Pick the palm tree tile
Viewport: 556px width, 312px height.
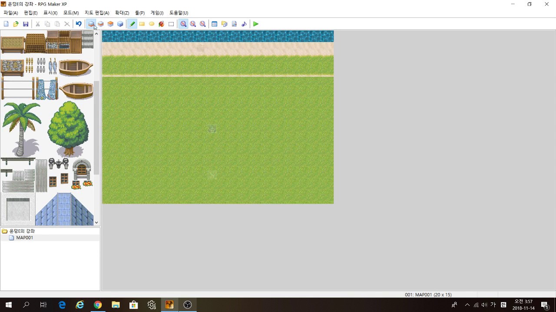(x=21, y=129)
